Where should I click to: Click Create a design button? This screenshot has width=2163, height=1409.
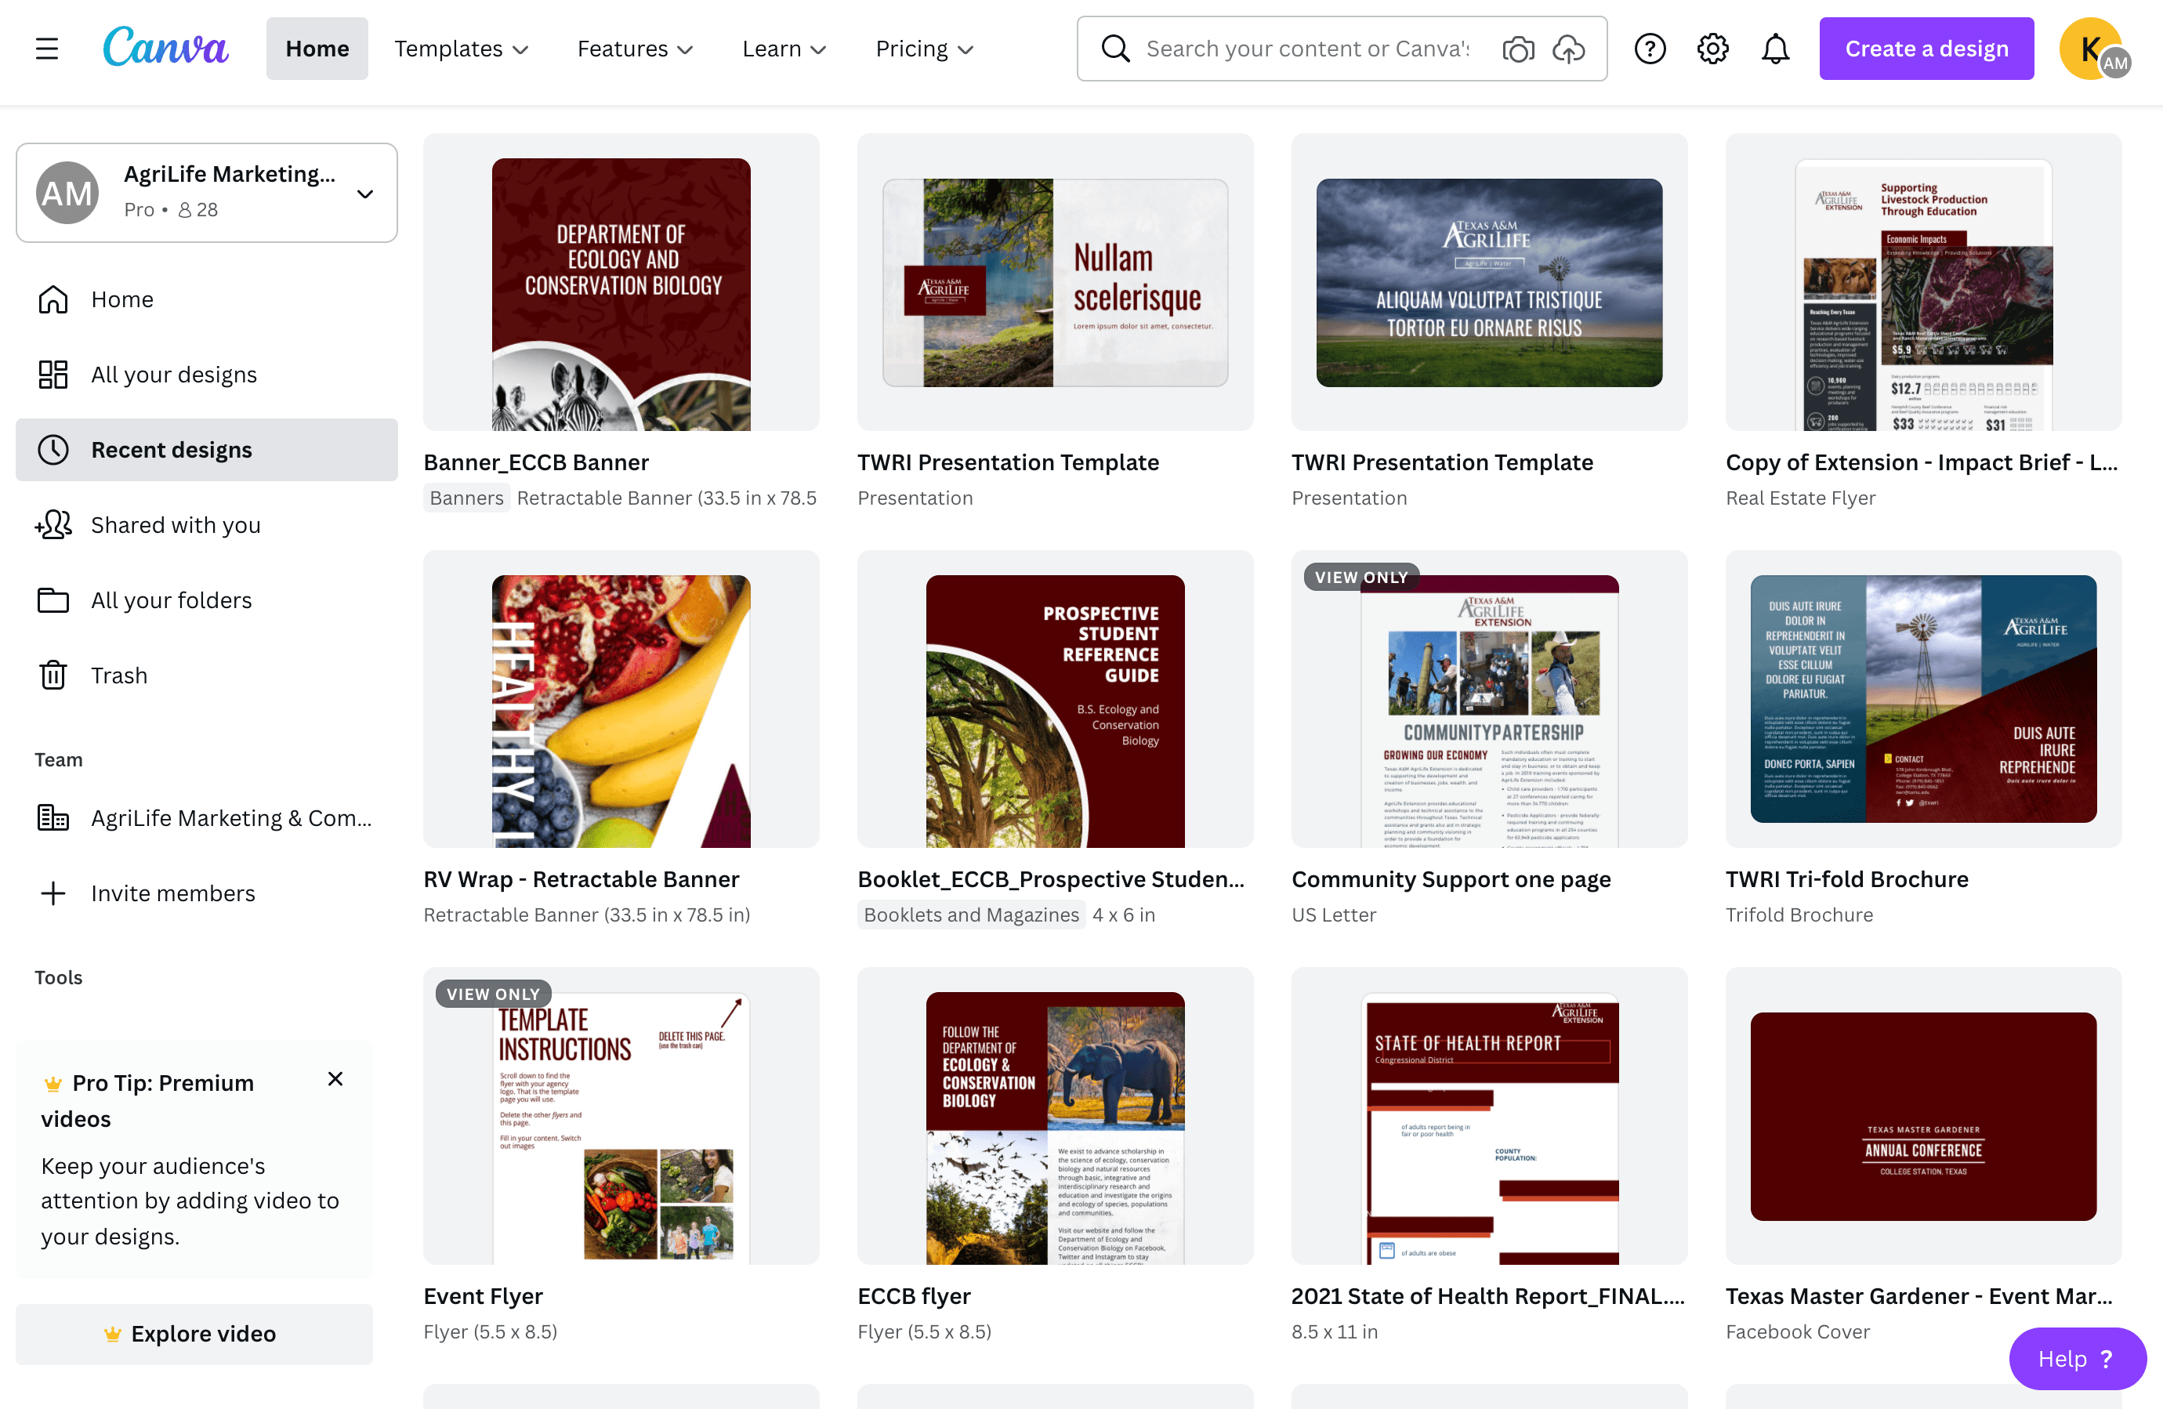click(x=1926, y=48)
